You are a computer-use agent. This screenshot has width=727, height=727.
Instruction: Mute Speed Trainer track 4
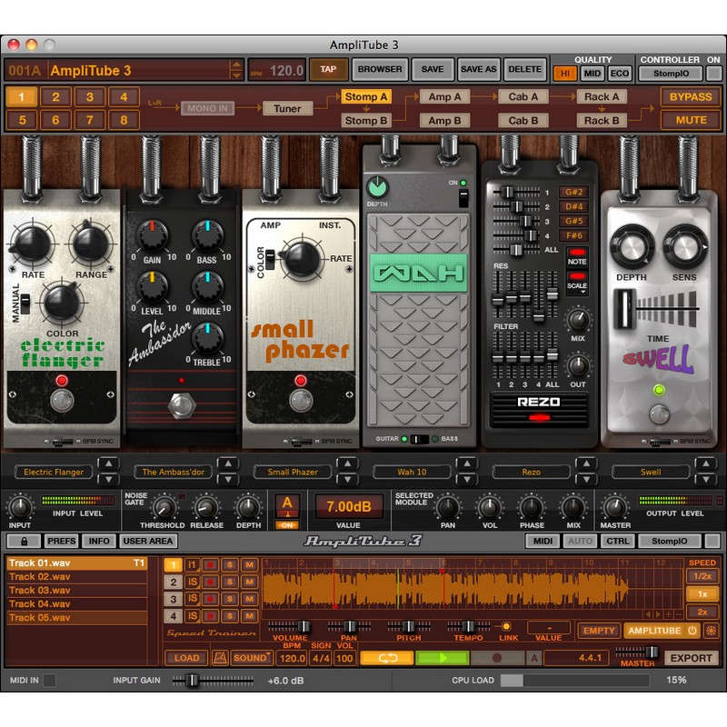click(x=249, y=616)
